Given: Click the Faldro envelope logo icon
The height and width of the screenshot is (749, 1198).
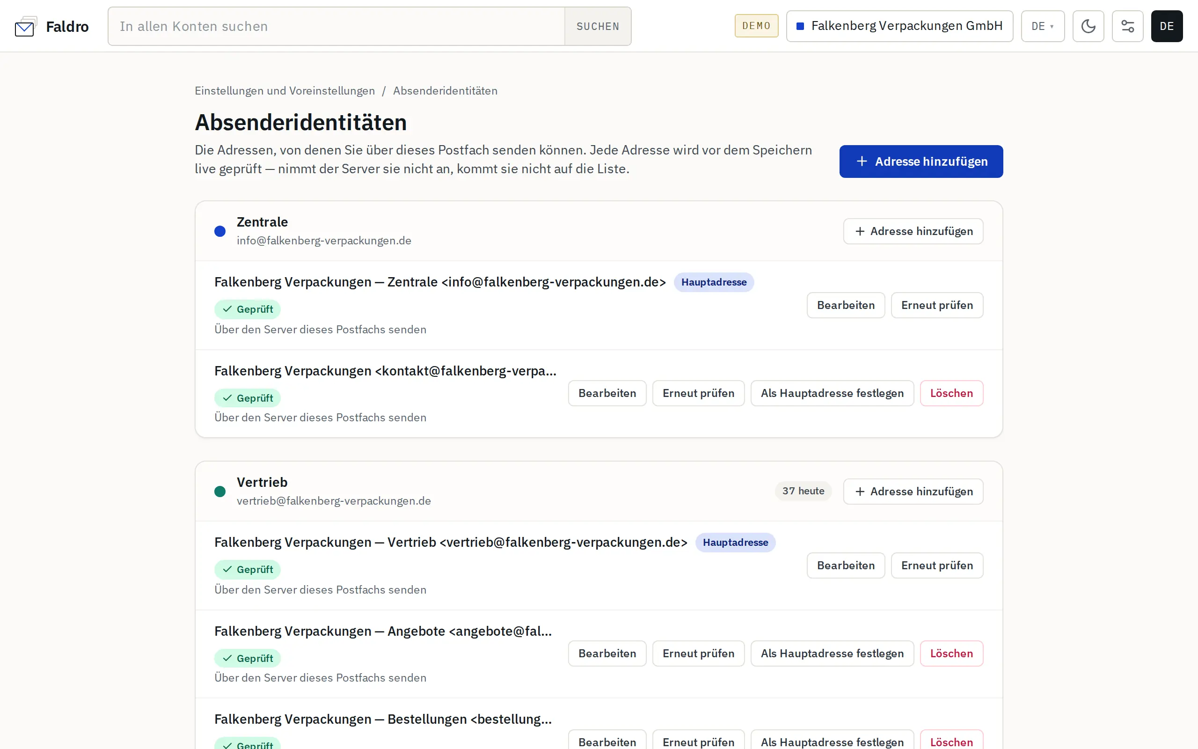Looking at the screenshot, I should point(26,27).
